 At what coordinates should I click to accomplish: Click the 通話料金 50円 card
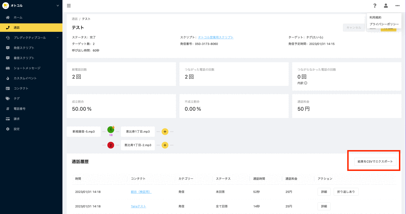(347, 106)
